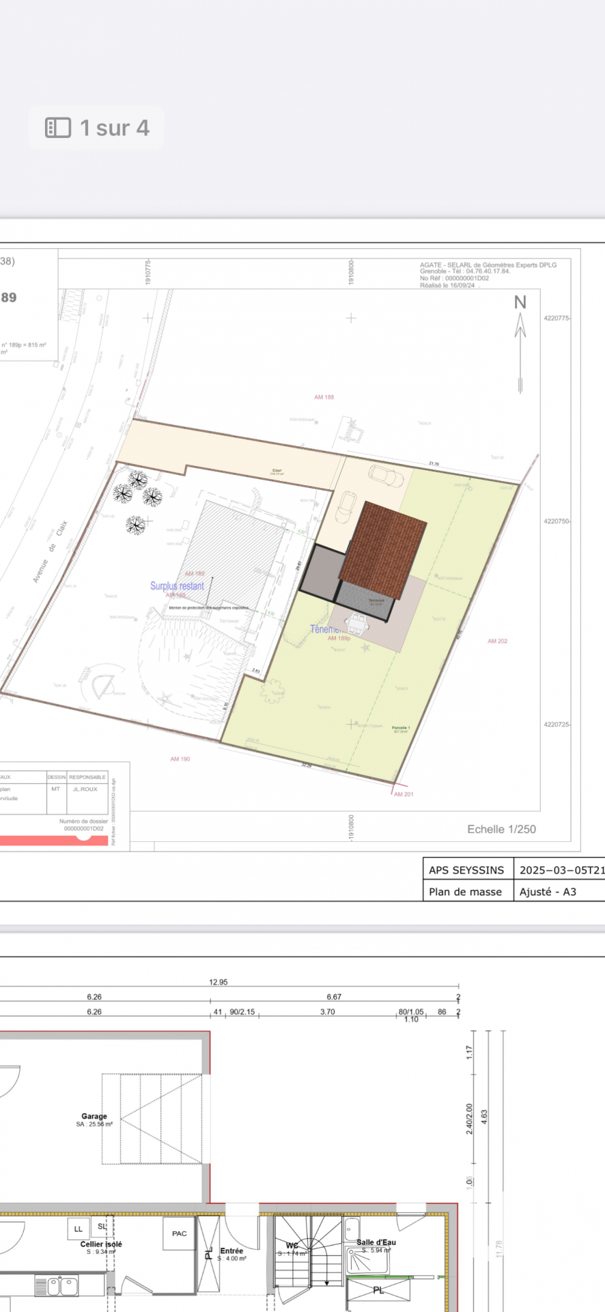This screenshot has width=605, height=1312.
Task: Click the "Ajusté - A3" cell
Action: click(548, 891)
